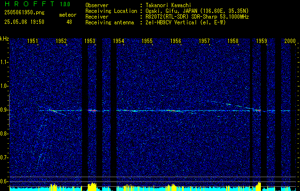Viewport: 300px width, 191px height.
Task: Click the Observer field label
Action: pos(97,5)
